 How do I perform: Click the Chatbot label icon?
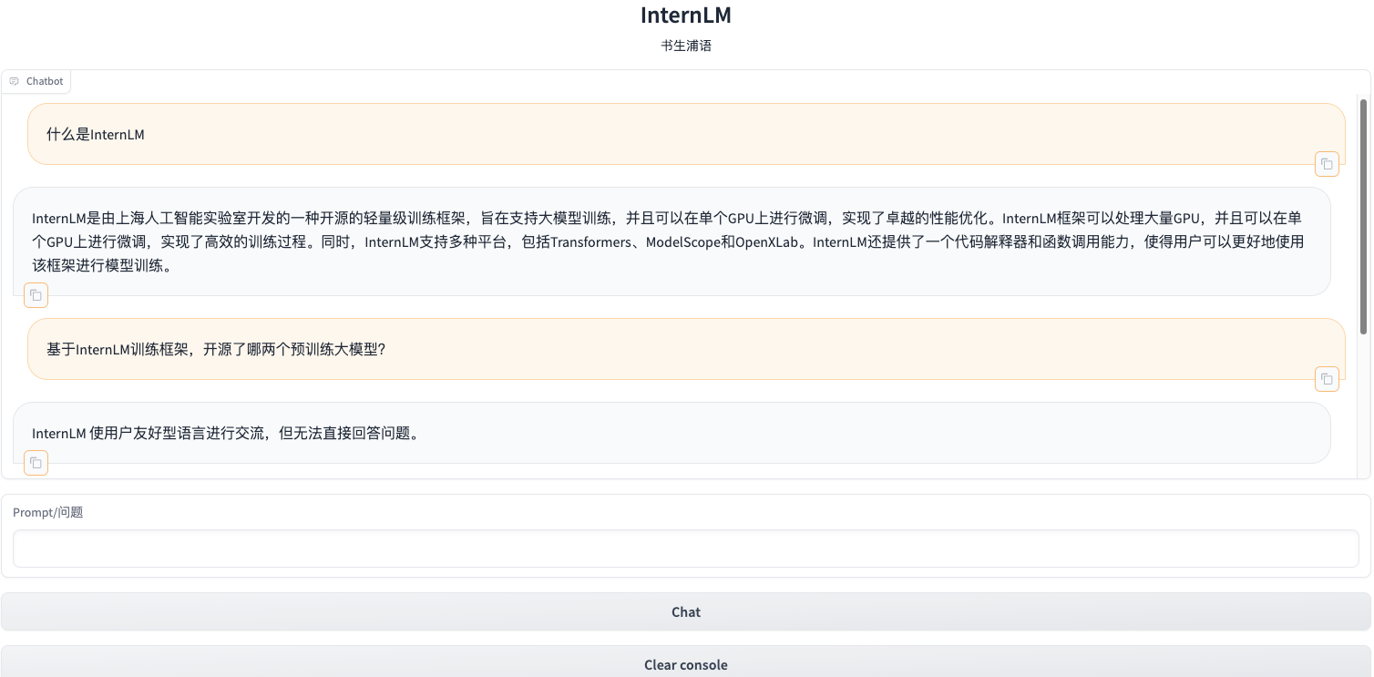15,81
